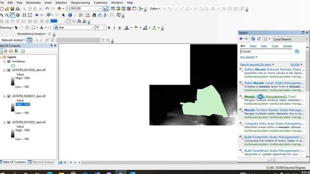Open the Editor Toolbar icon beside scale
This screenshot has width=310, height=174.
pyautogui.click(x=106, y=9)
